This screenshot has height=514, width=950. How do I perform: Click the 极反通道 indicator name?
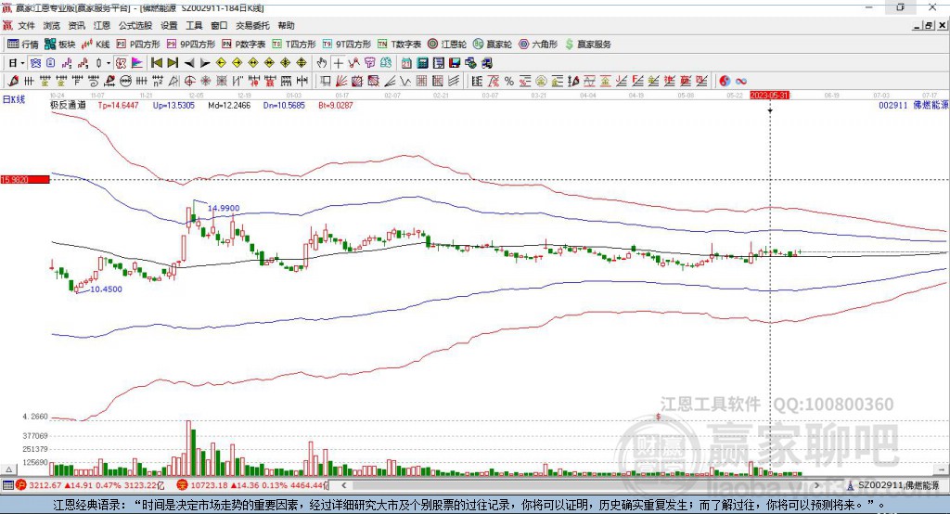(x=68, y=105)
